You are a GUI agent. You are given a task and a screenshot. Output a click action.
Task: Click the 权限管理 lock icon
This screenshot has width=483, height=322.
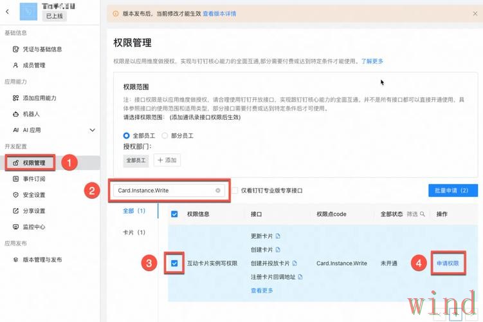[x=15, y=163]
